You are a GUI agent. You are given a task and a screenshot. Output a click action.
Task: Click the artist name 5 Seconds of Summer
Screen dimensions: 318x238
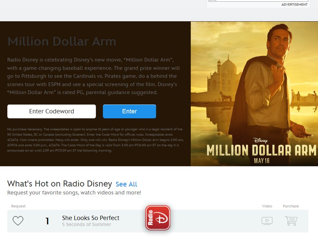[86, 224]
